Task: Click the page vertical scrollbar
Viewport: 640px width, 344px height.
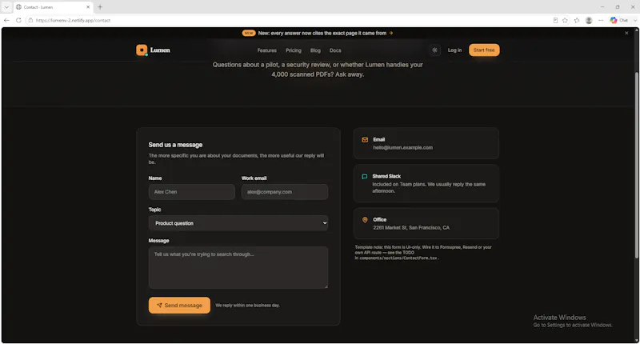Action: pyautogui.click(x=636, y=165)
